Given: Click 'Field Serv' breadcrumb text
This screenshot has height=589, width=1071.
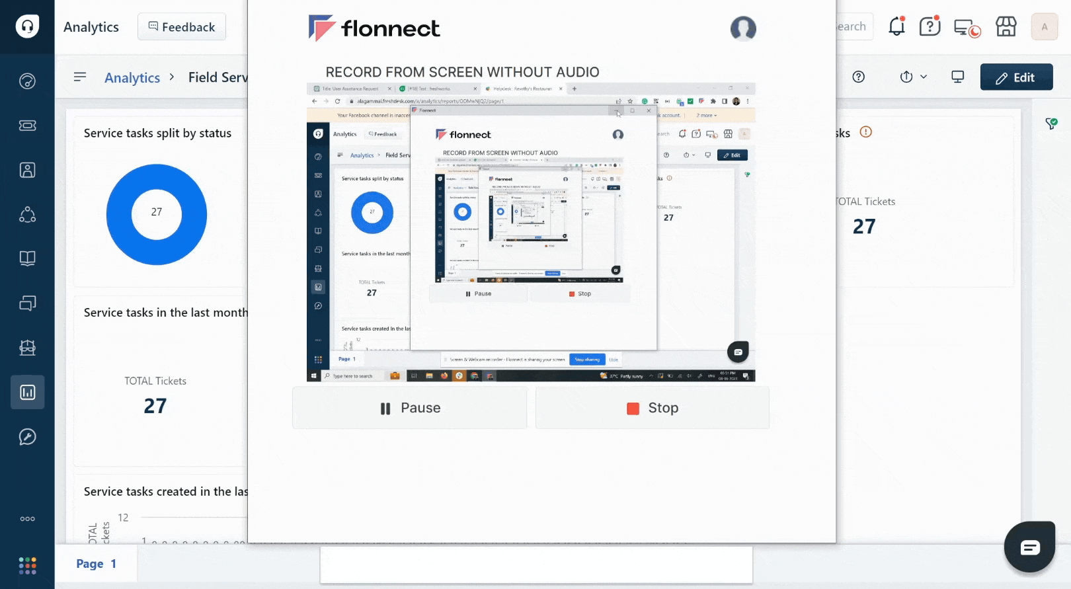Looking at the screenshot, I should [x=218, y=77].
